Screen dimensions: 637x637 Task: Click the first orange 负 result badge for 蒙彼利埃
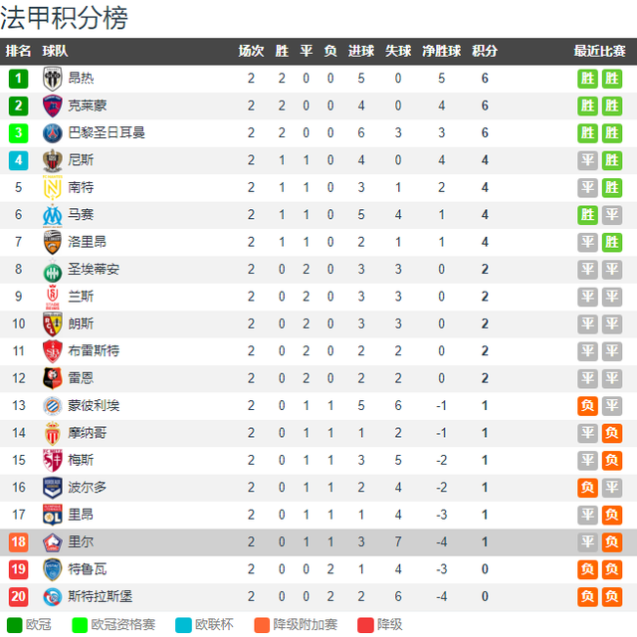click(x=587, y=406)
